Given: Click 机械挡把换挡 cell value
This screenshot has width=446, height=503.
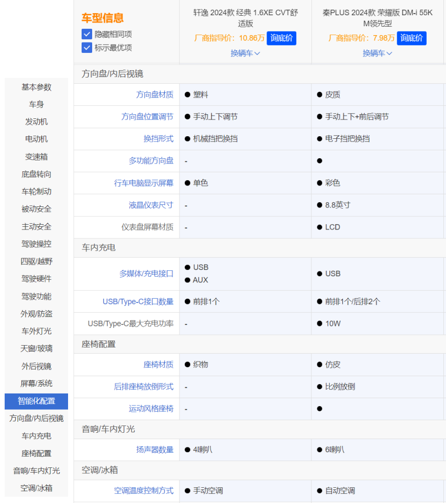Looking at the screenshot, I should [215, 139].
